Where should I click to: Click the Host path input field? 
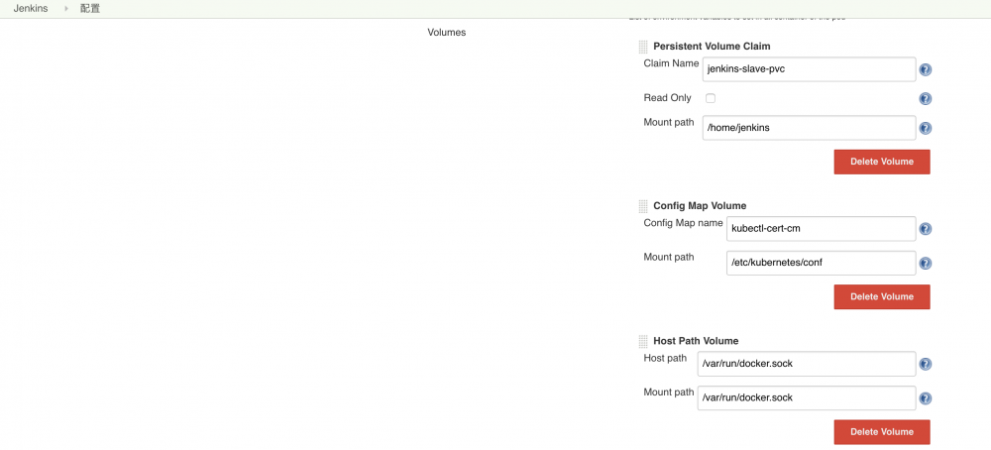[808, 364]
